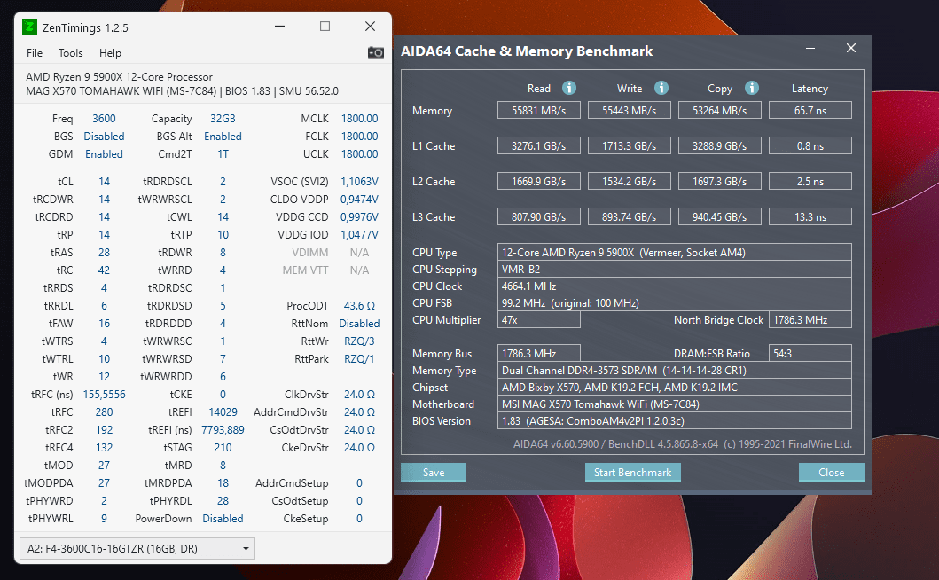Click the GDM value Enabled
Screen dimensions: 939x580
tap(104, 154)
